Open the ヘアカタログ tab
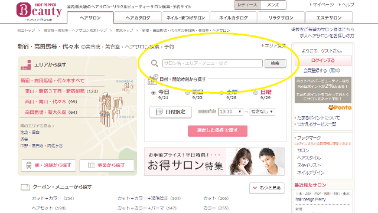 coord(138,18)
